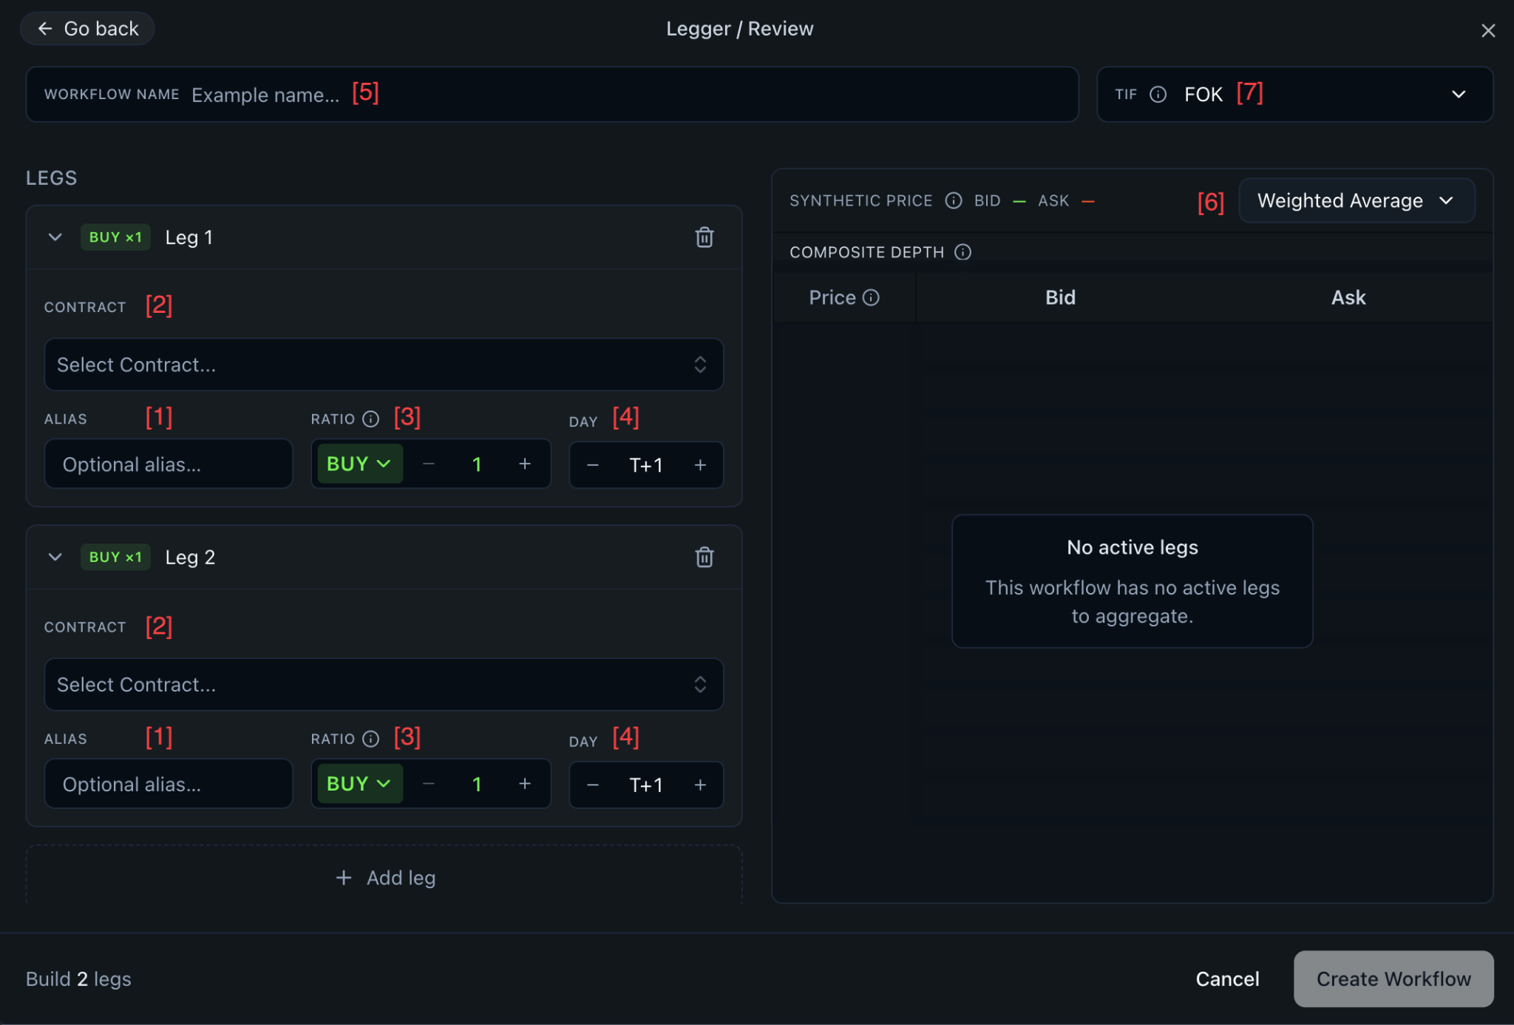1514x1025 pixels.
Task: Add a new leg
Action: pos(384,878)
